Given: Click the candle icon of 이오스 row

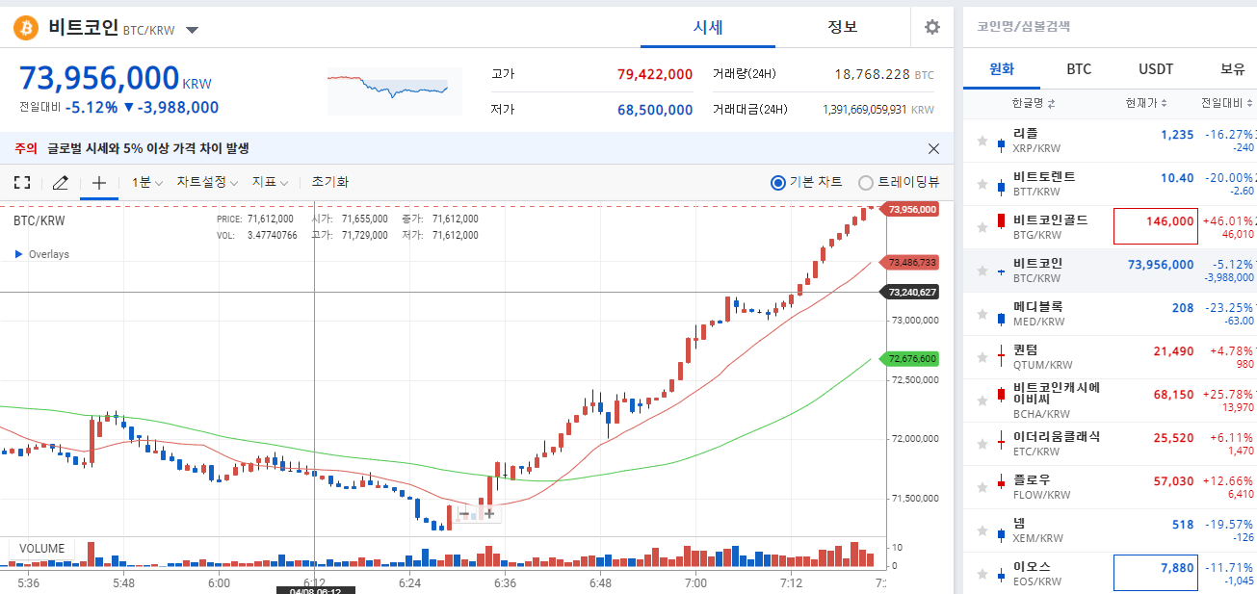Looking at the screenshot, I should coord(1001,575).
